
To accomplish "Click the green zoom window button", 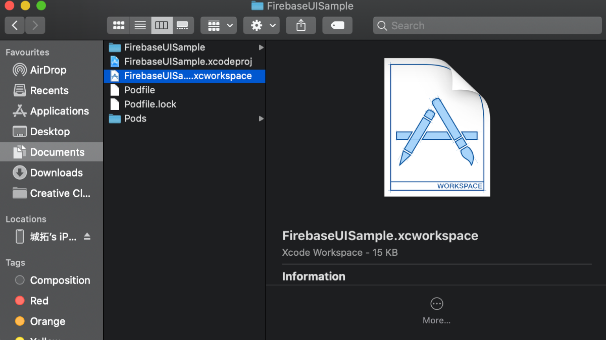I will 41,6.
